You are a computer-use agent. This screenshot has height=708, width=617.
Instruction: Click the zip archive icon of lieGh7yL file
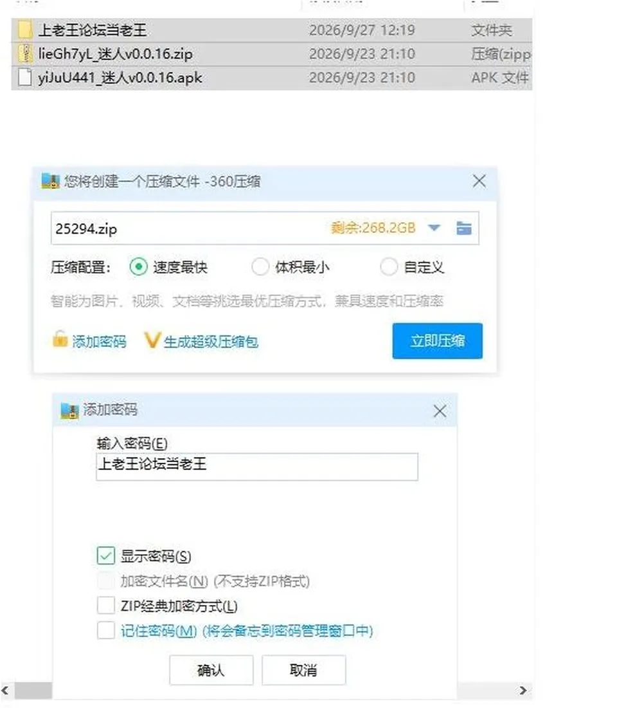click(x=25, y=53)
